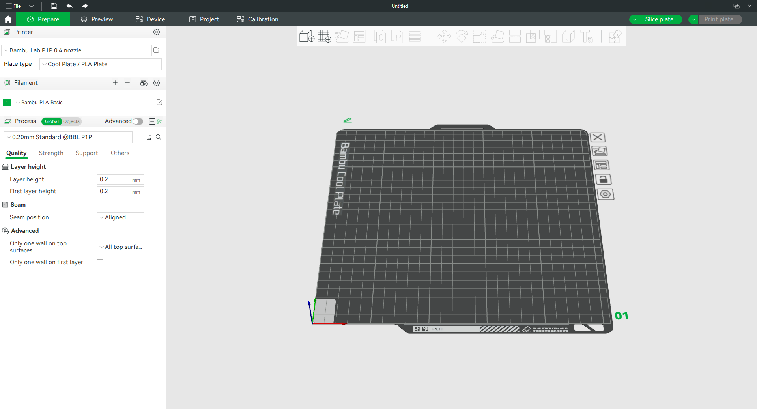This screenshot has width=757, height=409.
Task: Open the Bambu PLA Basic filament dropdown
Action: pyautogui.click(x=84, y=103)
